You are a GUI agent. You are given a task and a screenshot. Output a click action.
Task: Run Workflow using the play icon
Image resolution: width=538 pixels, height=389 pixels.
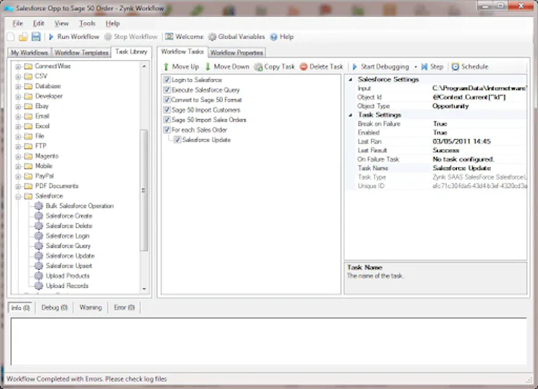51,37
